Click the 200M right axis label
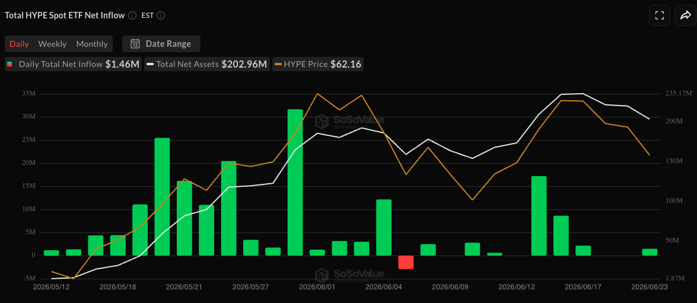The height and width of the screenshot is (303, 697). coord(675,122)
